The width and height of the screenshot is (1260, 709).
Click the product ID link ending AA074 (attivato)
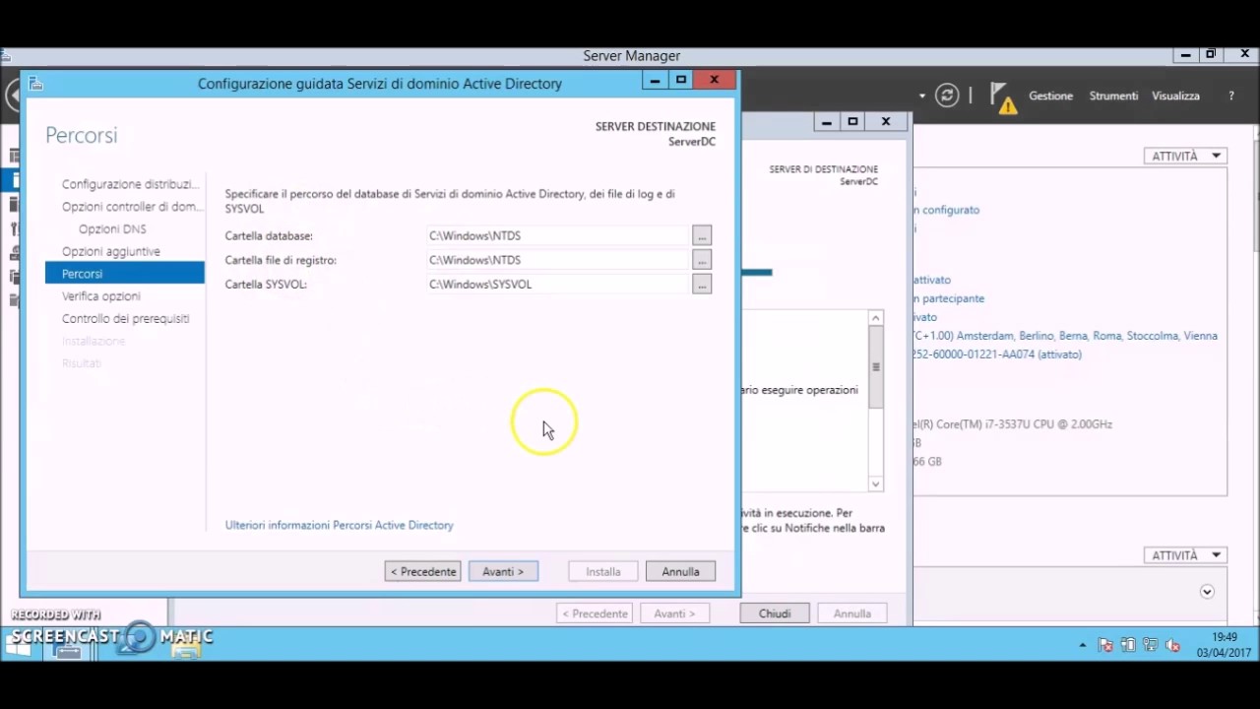click(997, 354)
